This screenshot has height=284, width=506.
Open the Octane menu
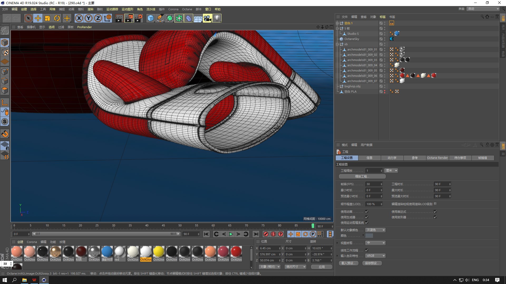(x=187, y=9)
